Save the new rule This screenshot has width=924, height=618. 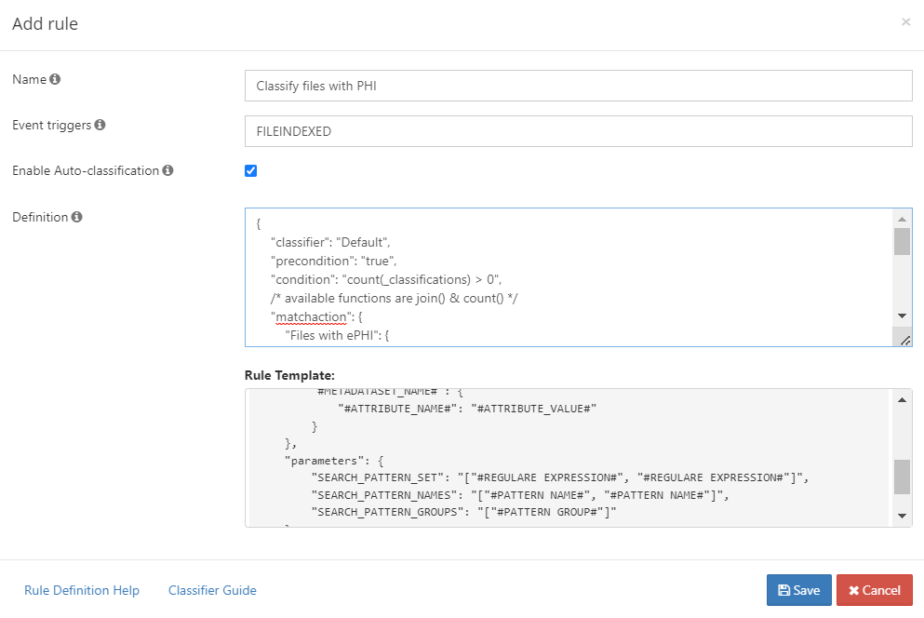[798, 590]
